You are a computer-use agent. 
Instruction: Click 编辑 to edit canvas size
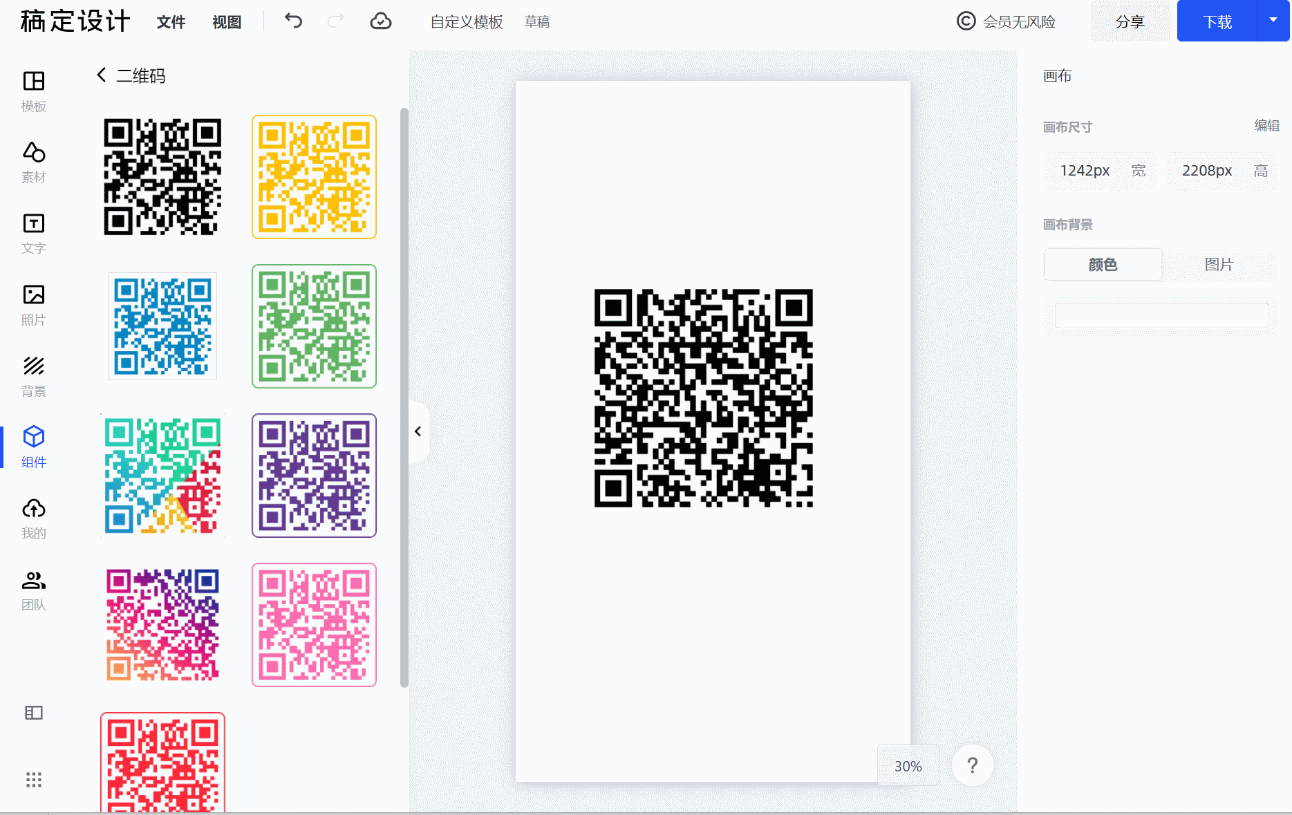[x=1266, y=126]
